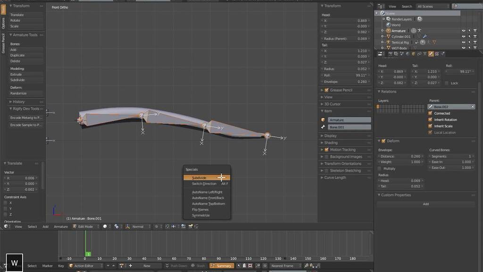This screenshot has width=483, height=272.
Task: Open the Action Editor mode dropdown
Action: point(87,265)
